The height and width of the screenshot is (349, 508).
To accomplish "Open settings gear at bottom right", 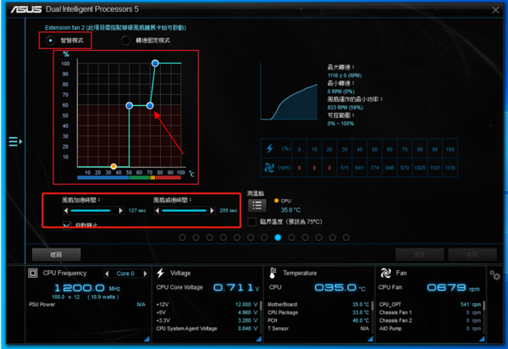I will click(x=494, y=275).
